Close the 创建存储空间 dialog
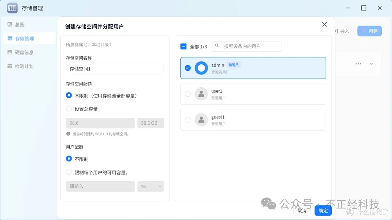Viewport: 392px width, 220px height. 324,24
